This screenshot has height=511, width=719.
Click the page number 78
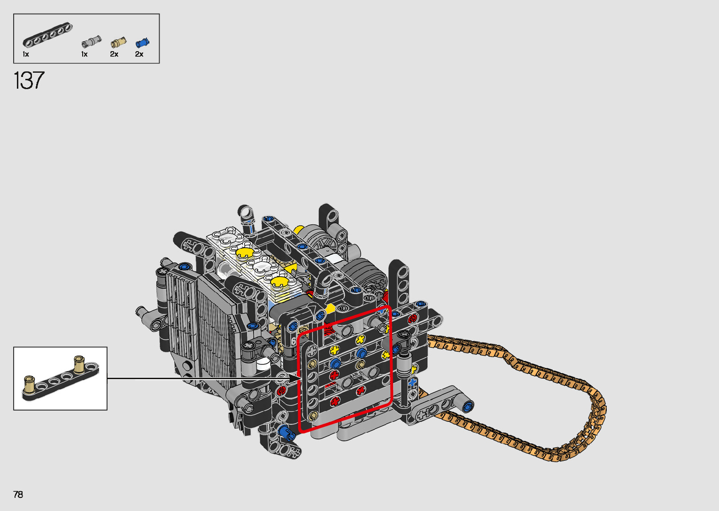pyautogui.click(x=18, y=495)
